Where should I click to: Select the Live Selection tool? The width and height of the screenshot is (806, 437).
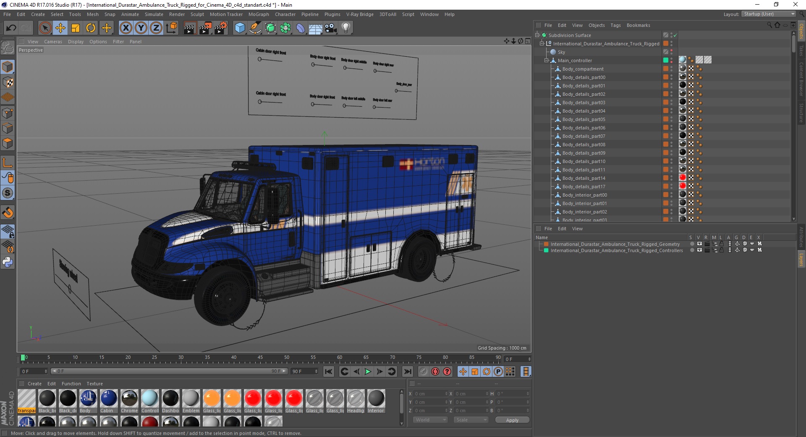coord(45,28)
